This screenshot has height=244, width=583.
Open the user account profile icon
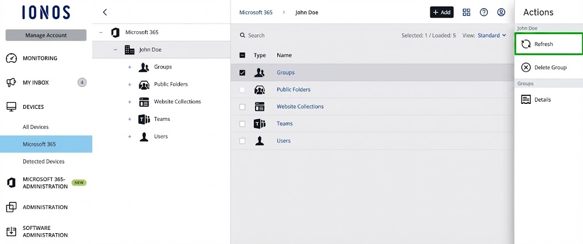point(501,12)
